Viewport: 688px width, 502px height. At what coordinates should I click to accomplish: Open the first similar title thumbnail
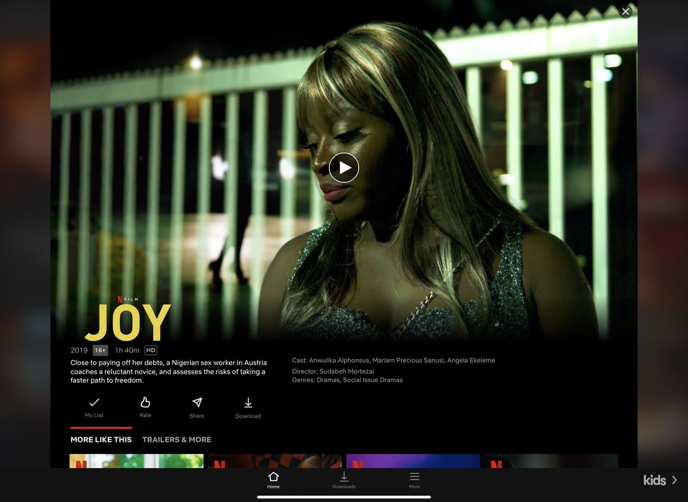[x=136, y=461]
